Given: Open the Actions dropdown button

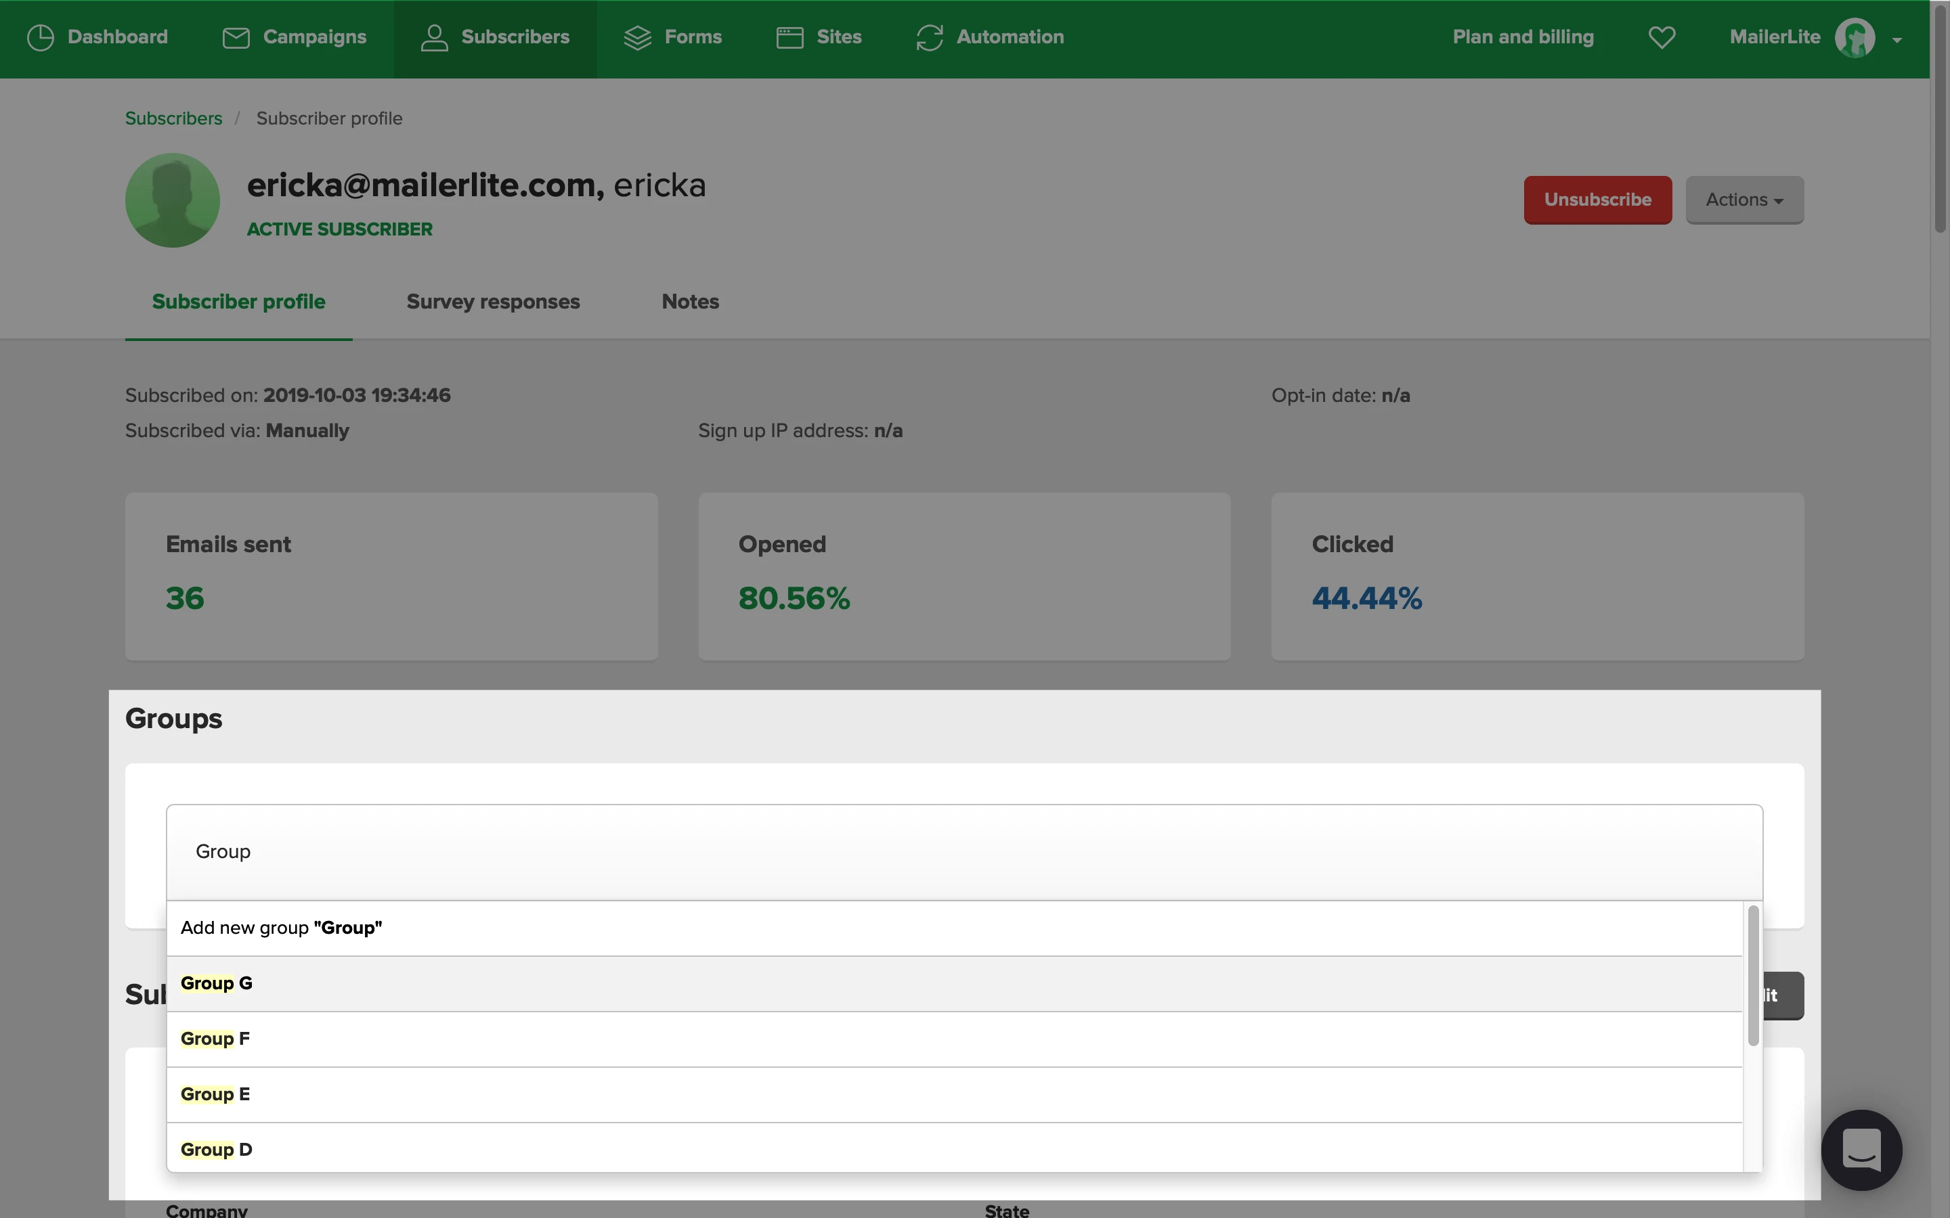Looking at the screenshot, I should 1743,200.
